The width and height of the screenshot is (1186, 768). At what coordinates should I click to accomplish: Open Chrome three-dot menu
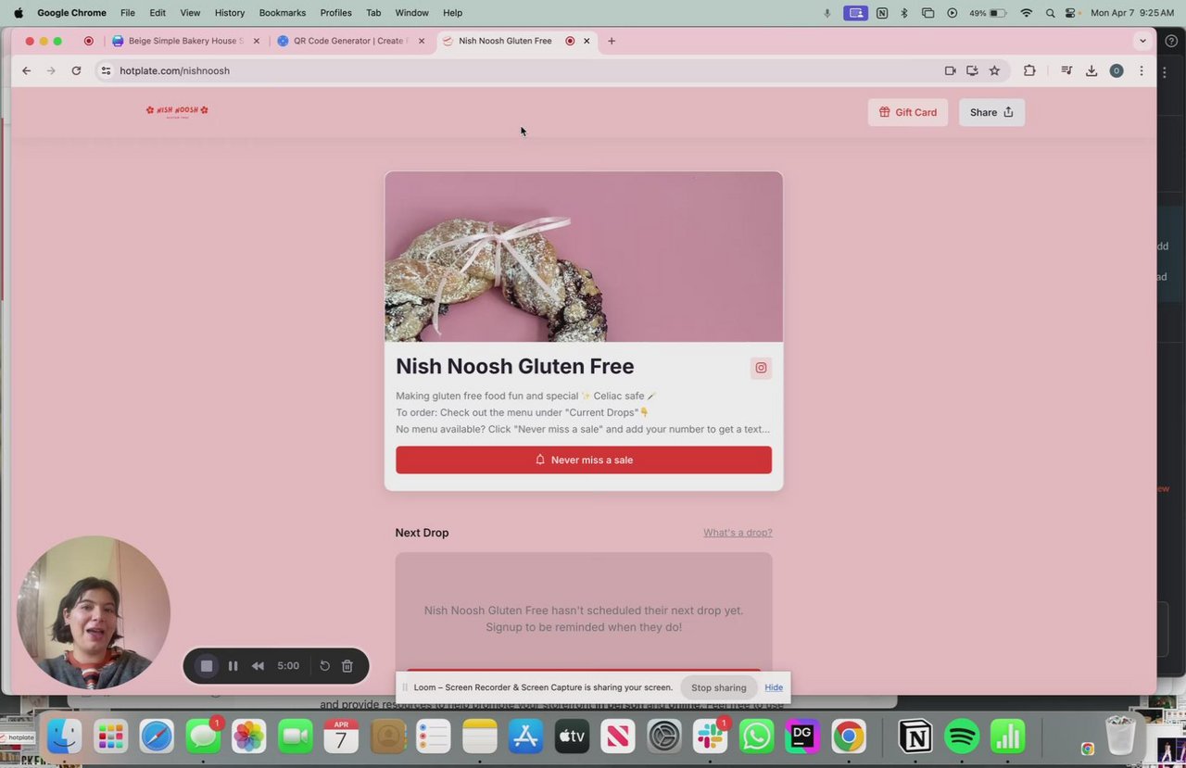[x=1142, y=70]
